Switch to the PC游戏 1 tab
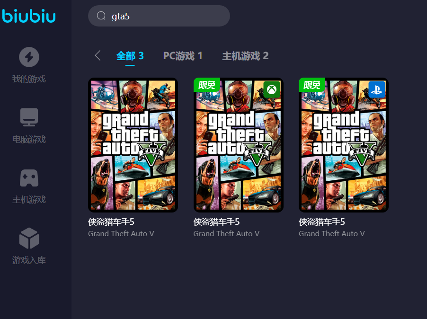The width and height of the screenshot is (427, 319). 183,56
